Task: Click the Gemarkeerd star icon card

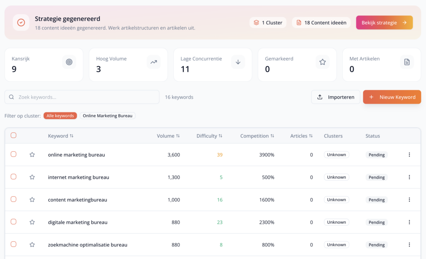Action: tap(322, 62)
